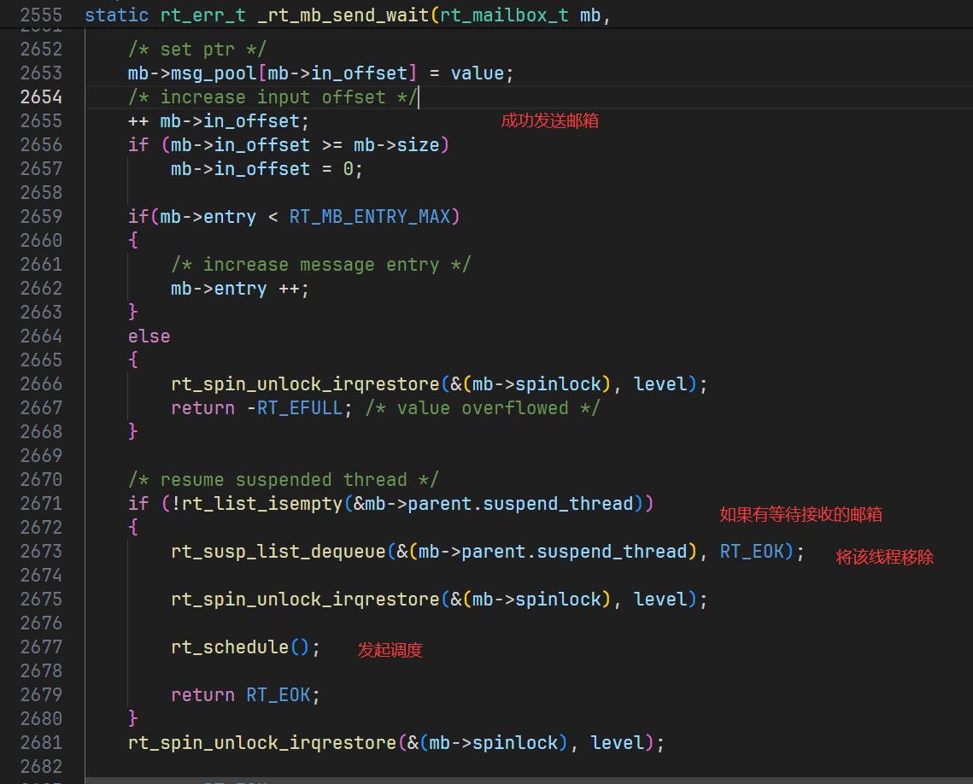
Task: Click rt_spin_unlock_irqrestore on line 2681
Action: [x=262, y=742]
